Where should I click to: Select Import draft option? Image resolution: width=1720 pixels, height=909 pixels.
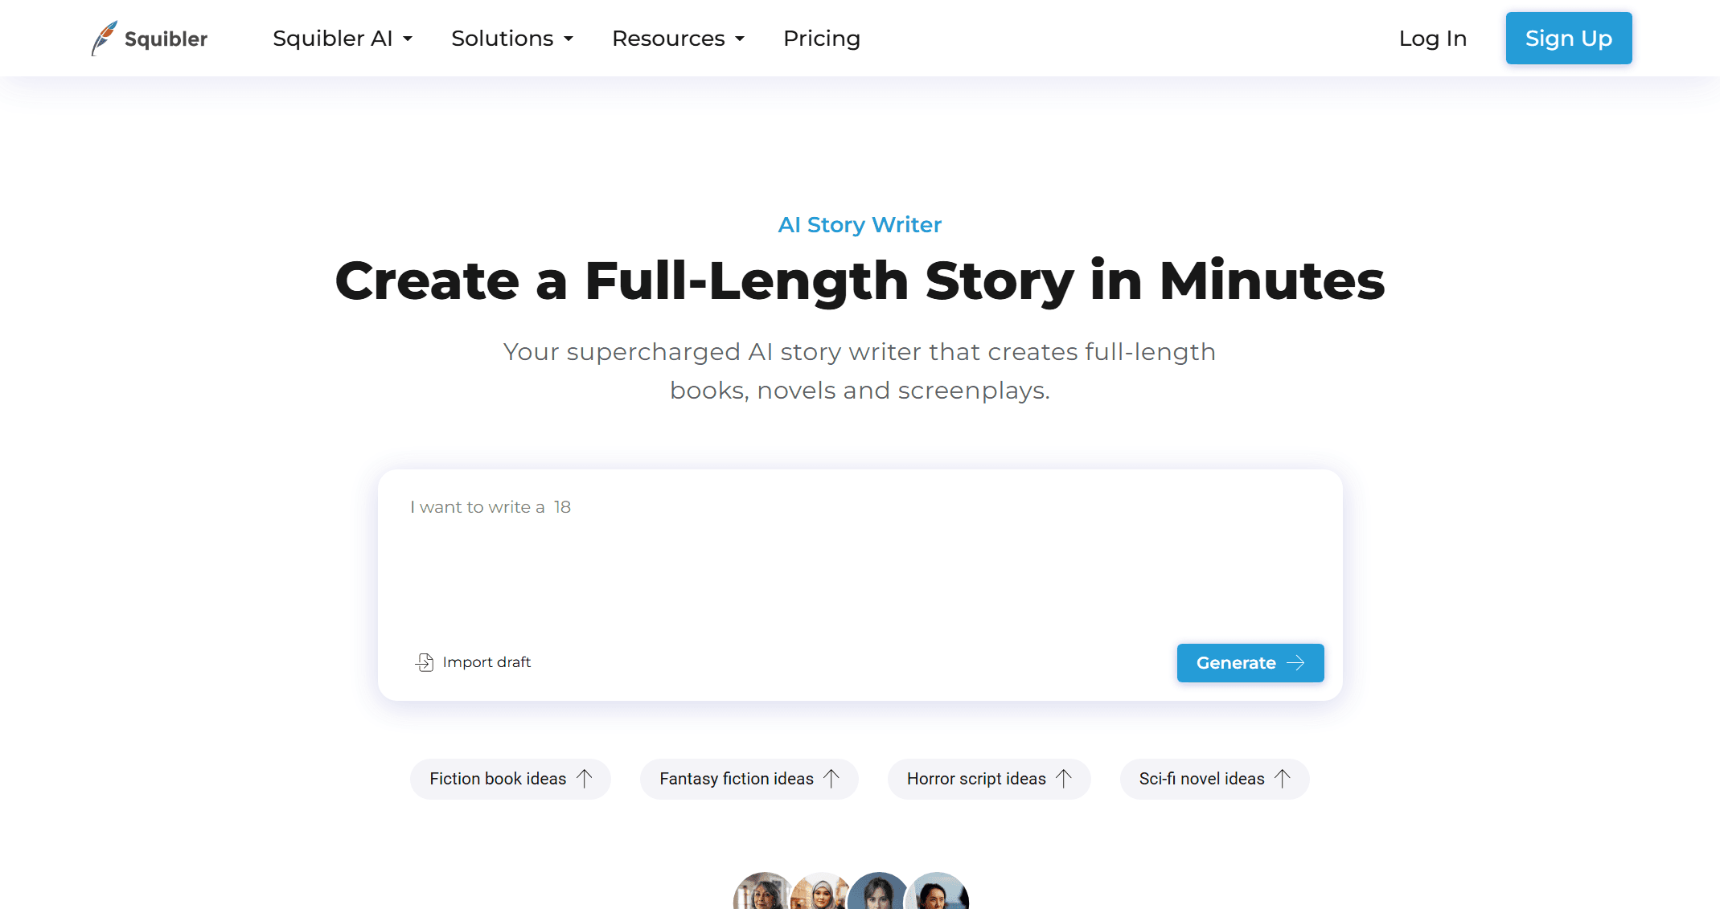(x=486, y=662)
